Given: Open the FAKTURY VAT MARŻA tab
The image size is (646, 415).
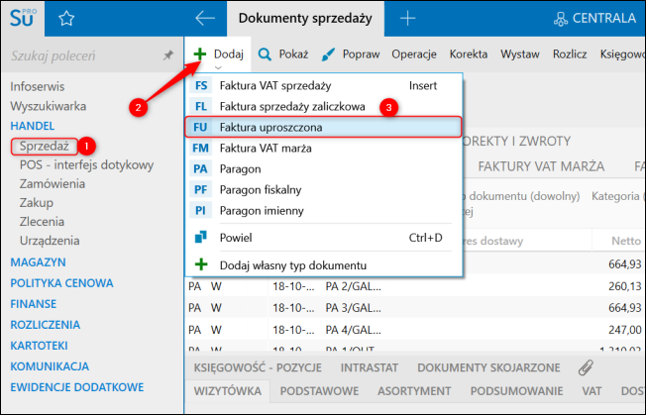Looking at the screenshot, I should click(x=541, y=166).
